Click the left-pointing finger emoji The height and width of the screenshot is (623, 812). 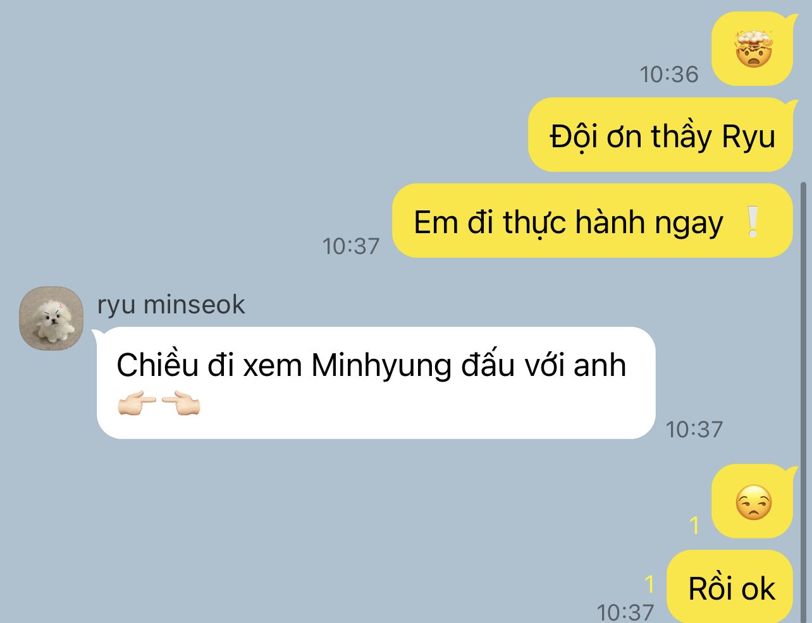[x=181, y=403]
